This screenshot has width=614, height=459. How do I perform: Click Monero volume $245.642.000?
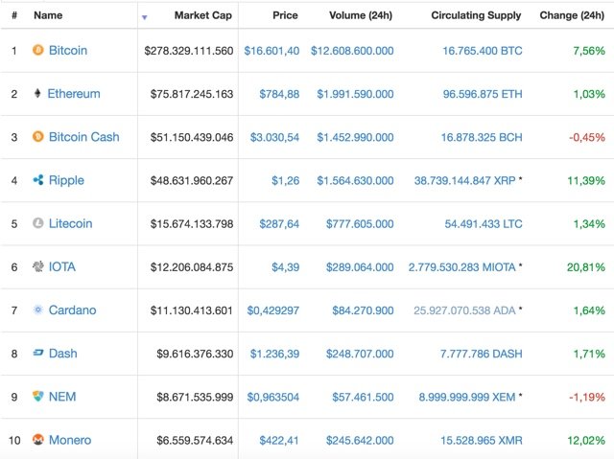[360, 441]
